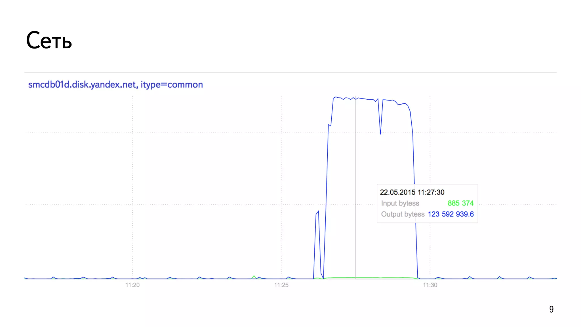581x327 pixels.
Task: Click the Output bytess legend label
Action: (403, 214)
